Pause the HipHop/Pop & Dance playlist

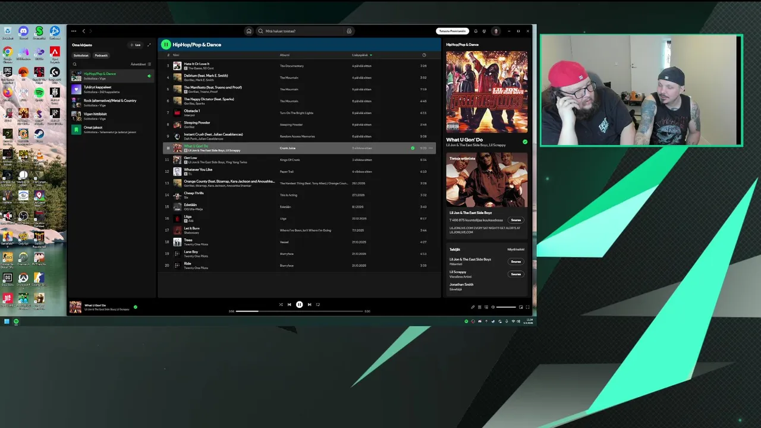166,45
